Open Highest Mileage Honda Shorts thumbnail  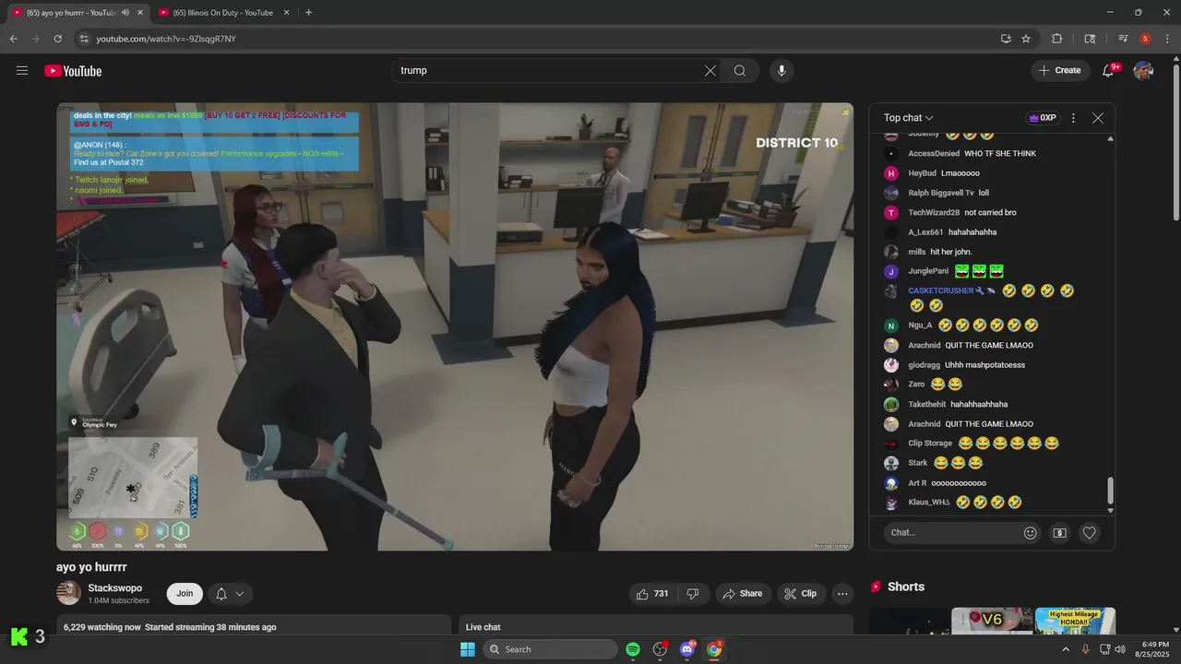(x=1075, y=621)
